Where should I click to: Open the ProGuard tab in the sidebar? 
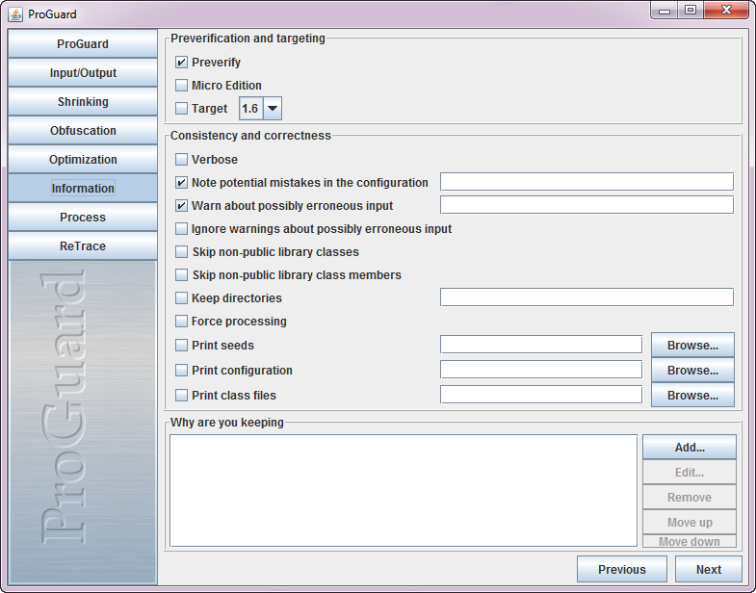[83, 44]
